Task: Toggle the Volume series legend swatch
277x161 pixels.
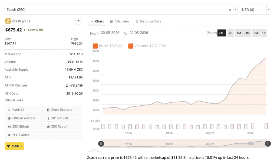Action: point(131,46)
